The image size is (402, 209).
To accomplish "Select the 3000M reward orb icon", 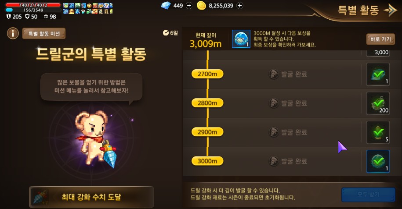I will pyautogui.click(x=241, y=39).
